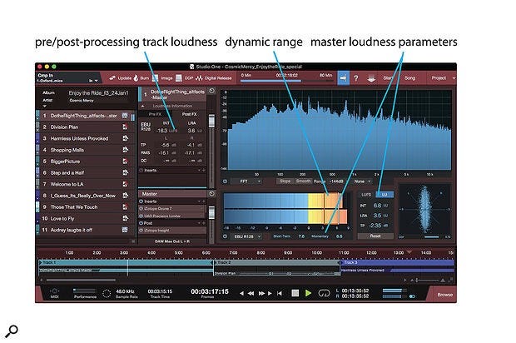Toggle spectrum analyzer power button
The height and width of the screenshot is (343, 516).
tap(225, 181)
